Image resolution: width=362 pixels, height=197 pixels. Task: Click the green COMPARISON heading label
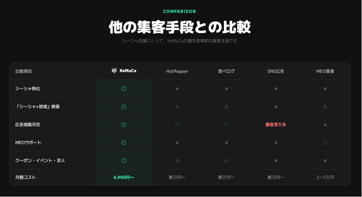click(179, 12)
